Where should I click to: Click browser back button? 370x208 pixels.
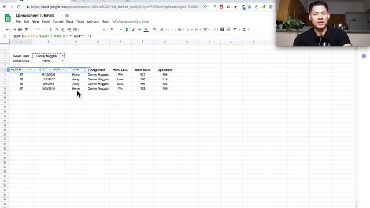click(5, 7)
